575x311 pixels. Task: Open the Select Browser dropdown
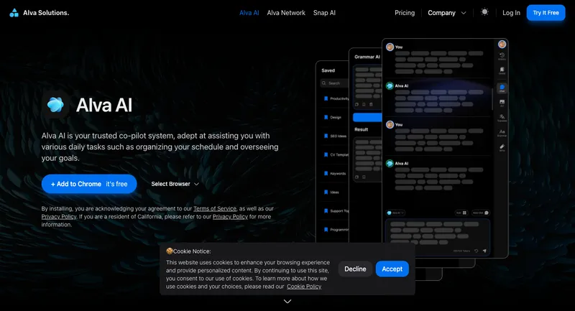tap(175, 184)
